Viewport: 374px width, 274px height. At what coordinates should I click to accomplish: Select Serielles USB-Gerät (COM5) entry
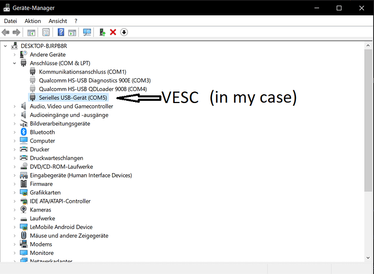coord(73,98)
